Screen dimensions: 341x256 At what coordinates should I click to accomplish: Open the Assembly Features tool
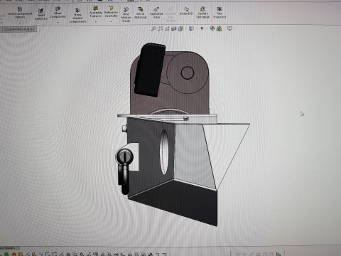click(x=96, y=12)
